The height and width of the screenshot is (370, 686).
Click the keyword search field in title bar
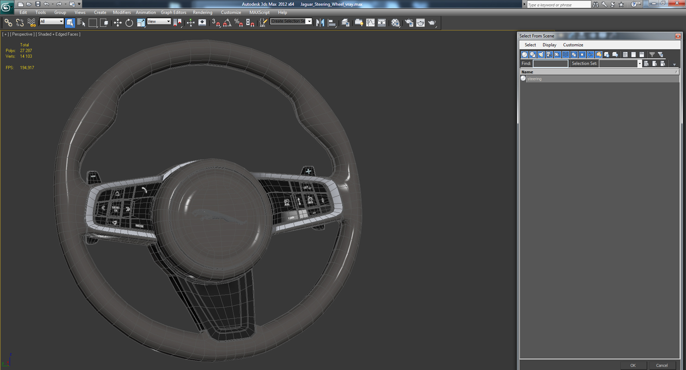pyautogui.click(x=559, y=5)
